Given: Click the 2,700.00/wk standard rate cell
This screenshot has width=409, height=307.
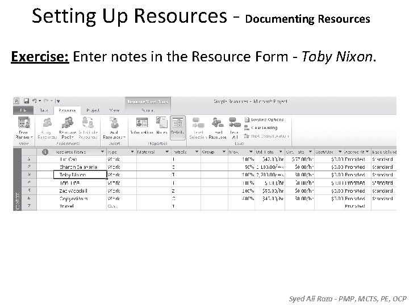Looking at the screenshot, I should click(270, 175).
